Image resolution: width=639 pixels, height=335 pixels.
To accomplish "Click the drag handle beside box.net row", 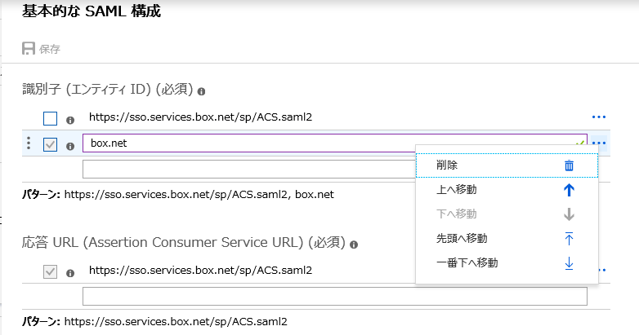I will point(29,144).
